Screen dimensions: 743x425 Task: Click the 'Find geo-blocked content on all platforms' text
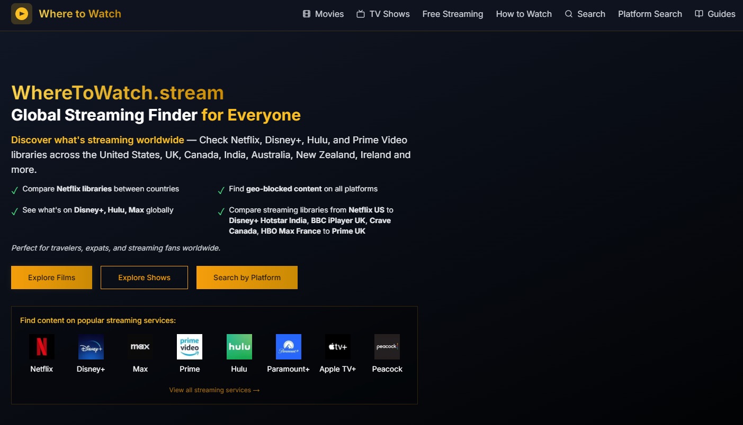(x=303, y=189)
